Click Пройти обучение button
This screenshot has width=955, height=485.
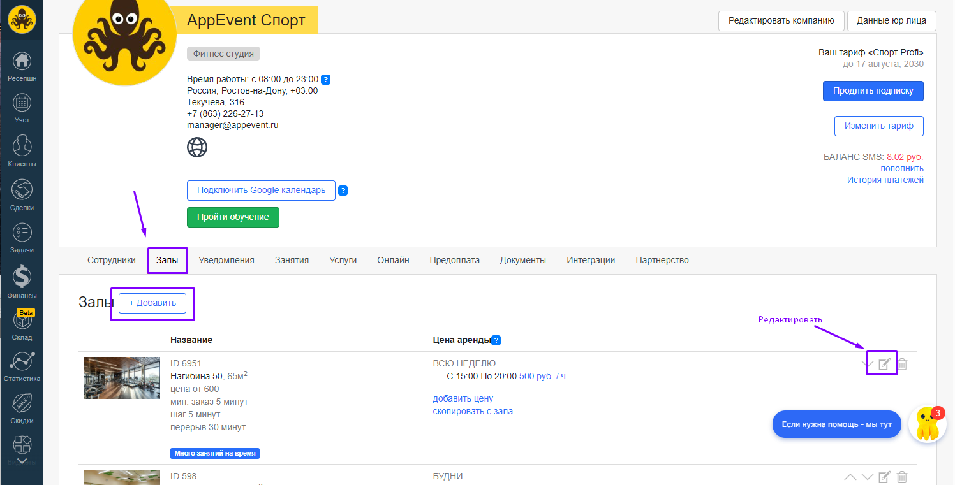233,217
